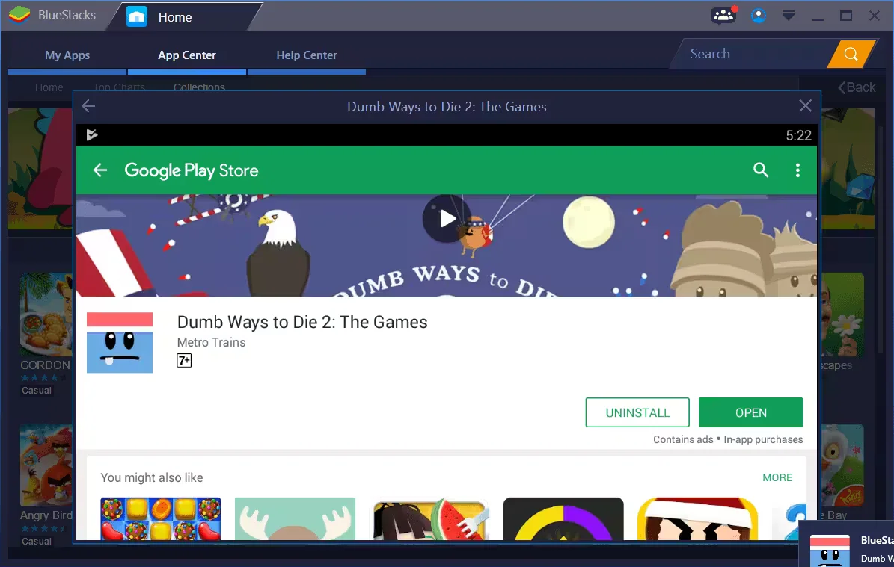Click the Dumb Ways to Die app icon
This screenshot has width=894, height=567.
pyautogui.click(x=120, y=343)
